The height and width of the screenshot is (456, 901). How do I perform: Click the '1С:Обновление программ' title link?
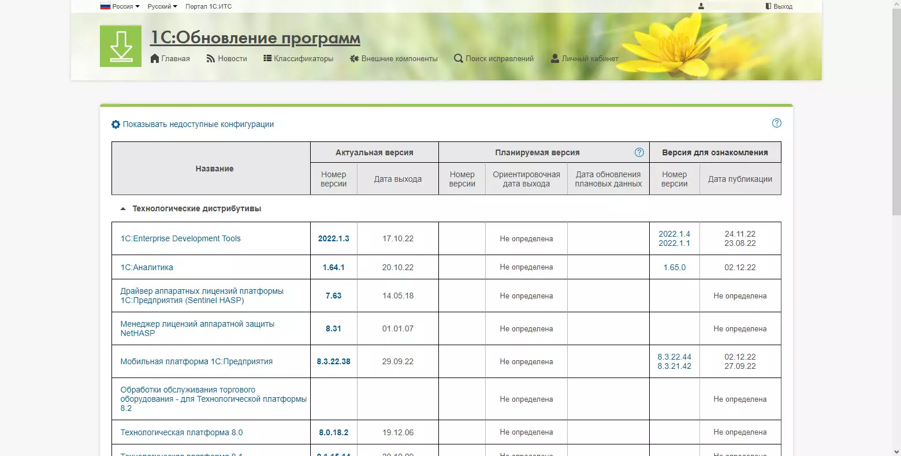(x=255, y=38)
